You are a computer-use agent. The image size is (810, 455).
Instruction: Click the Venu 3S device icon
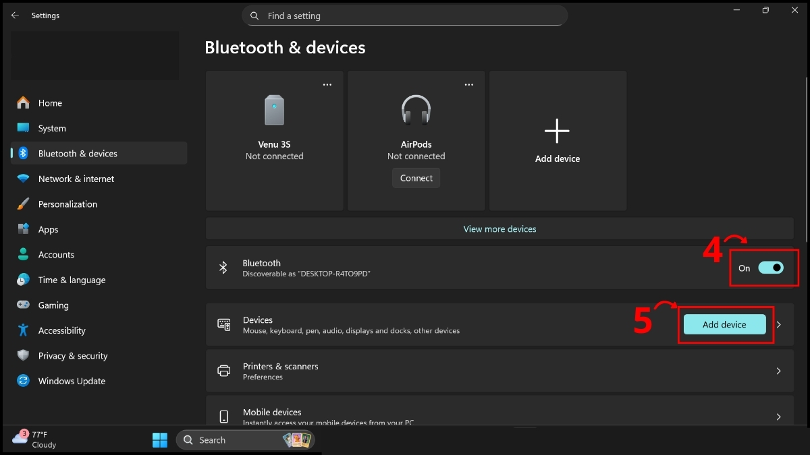(x=274, y=110)
